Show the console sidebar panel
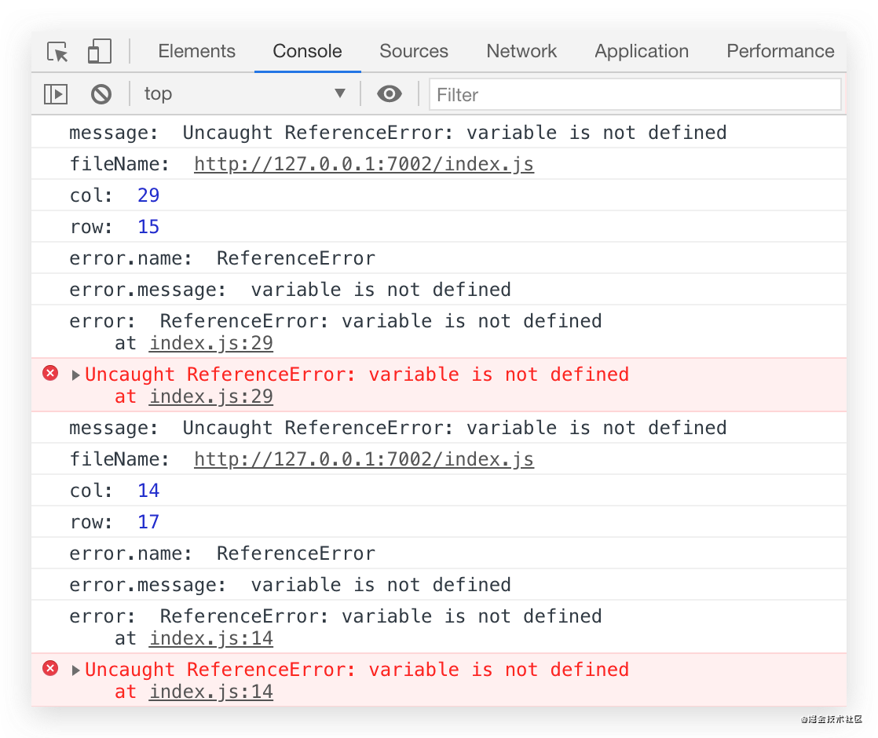878x738 pixels. 56,94
